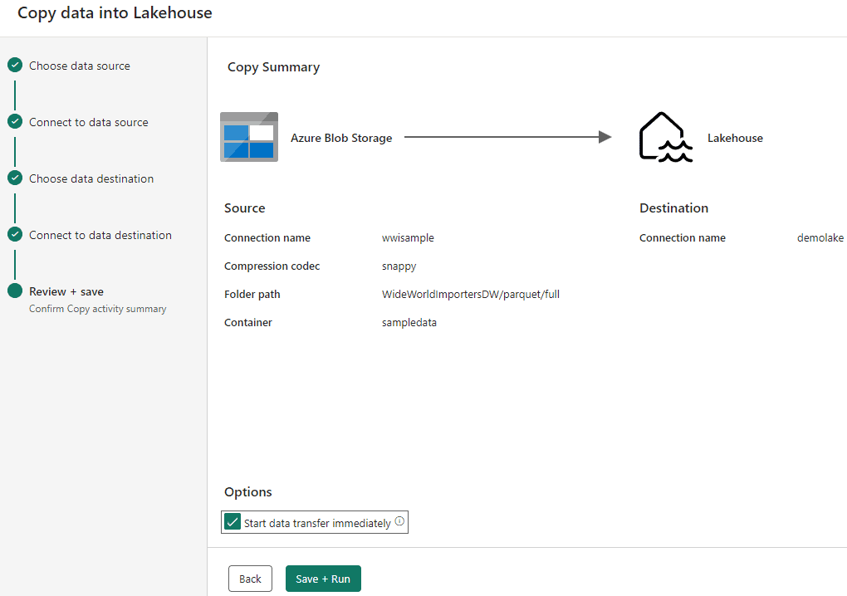Viewport: 847px width, 596px height.
Task: Click the Destination section heading
Action: pos(673,208)
